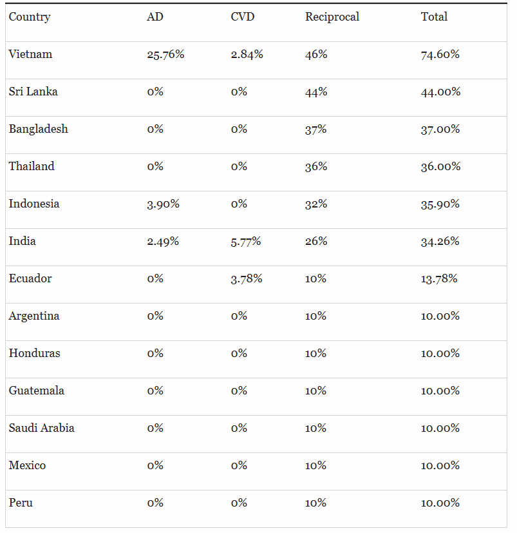Select Ecuador's 3.78% CVD value
517x533 pixels.
click(247, 278)
